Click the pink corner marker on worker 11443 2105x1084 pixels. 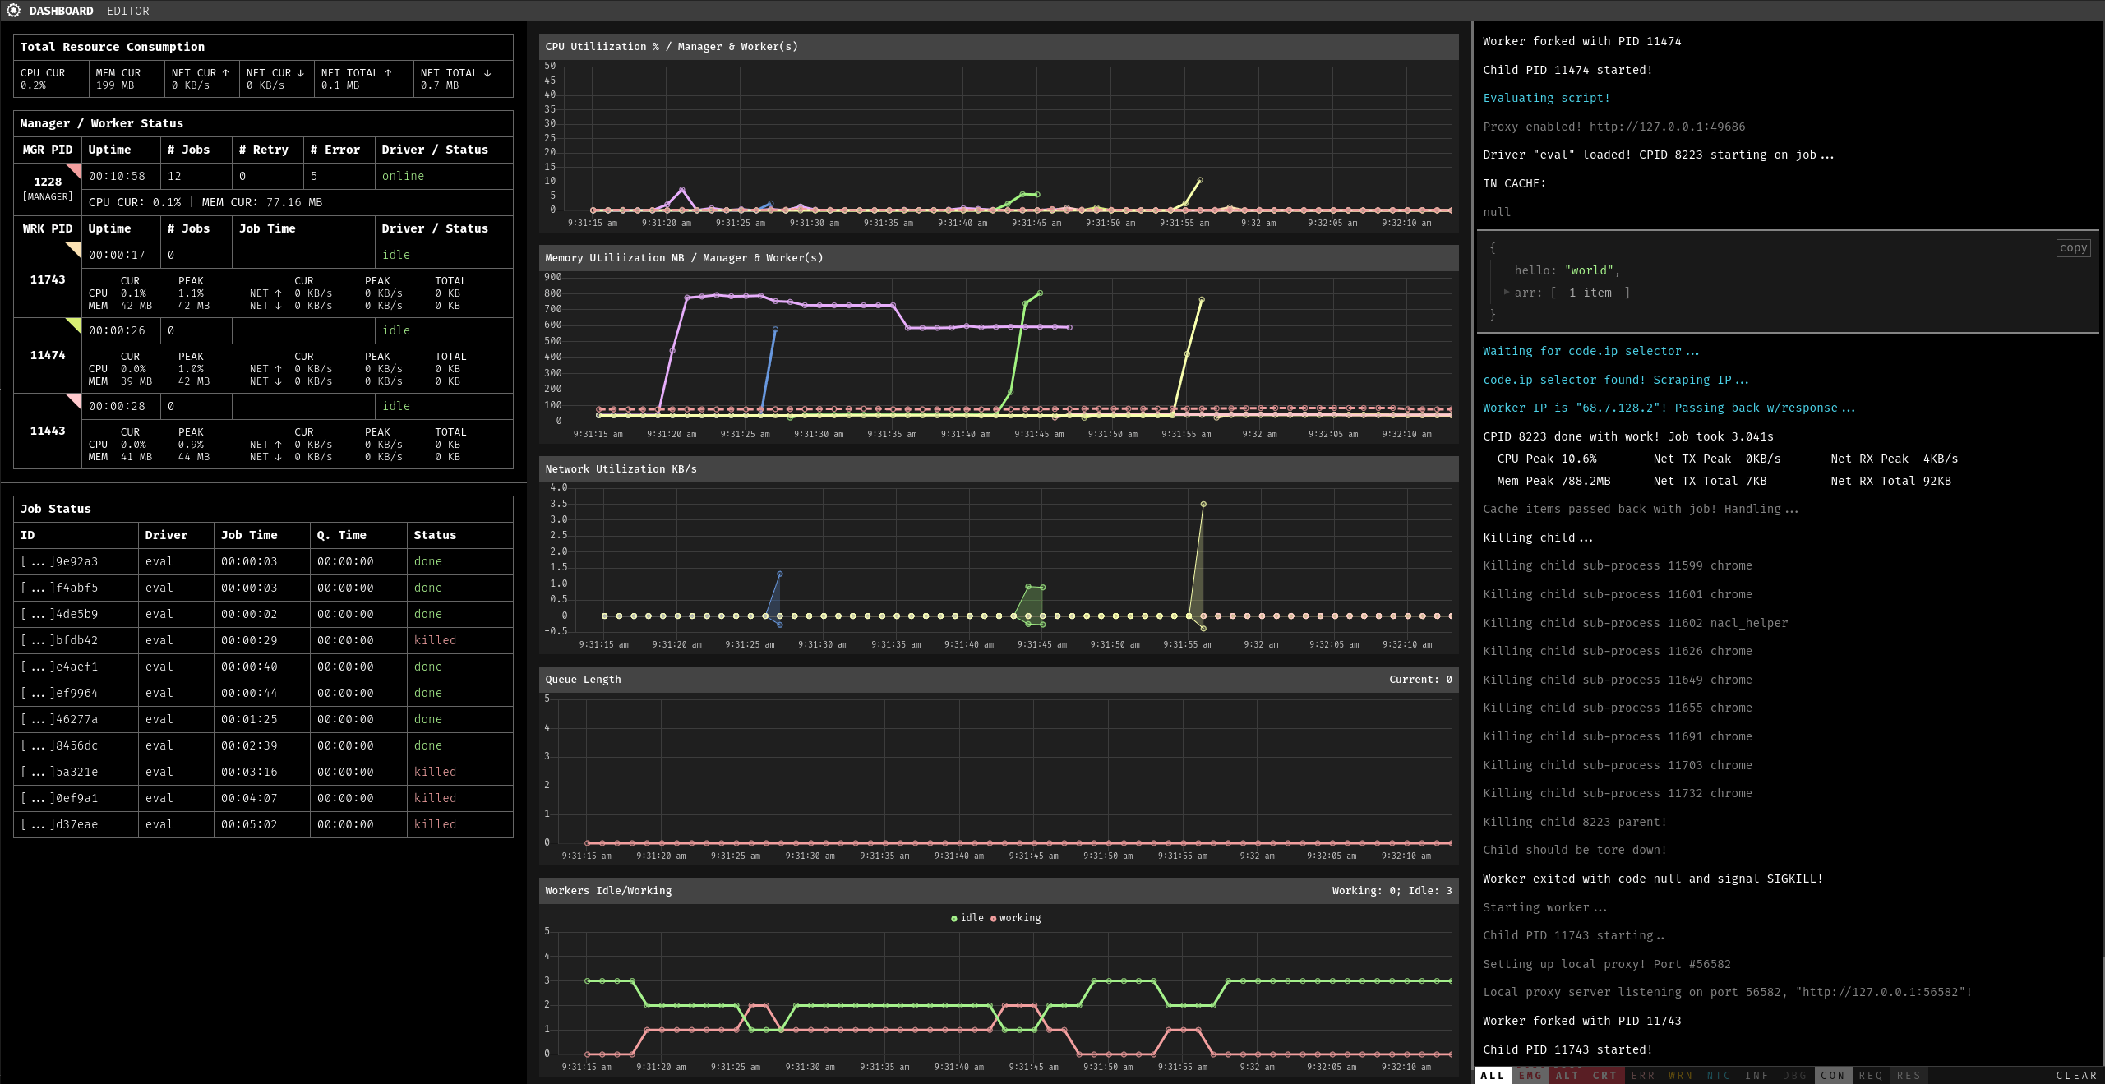pos(76,399)
